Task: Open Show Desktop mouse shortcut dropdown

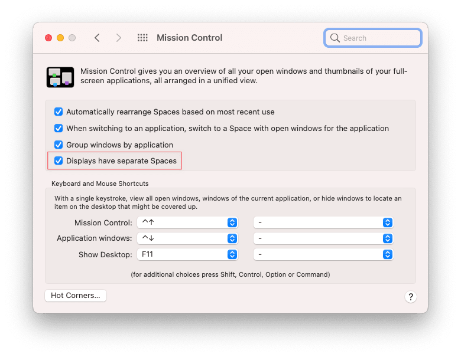Action: pyautogui.click(x=323, y=254)
